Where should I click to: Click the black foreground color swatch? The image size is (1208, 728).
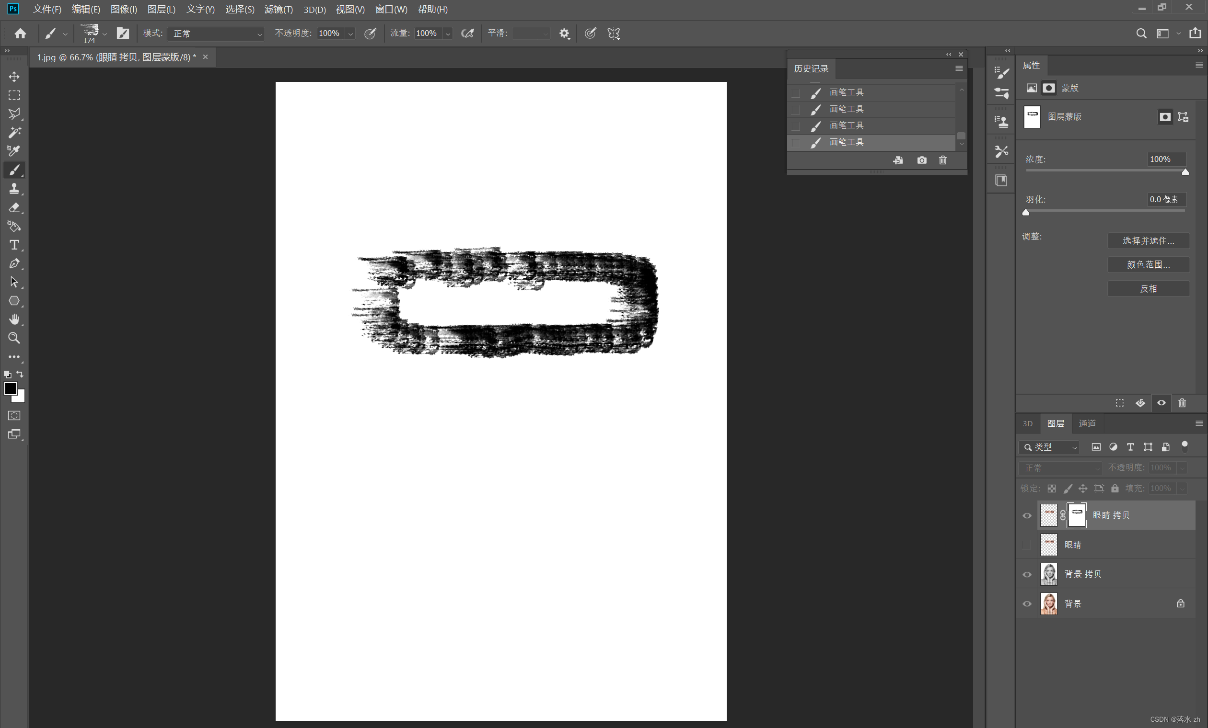[10, 388]
